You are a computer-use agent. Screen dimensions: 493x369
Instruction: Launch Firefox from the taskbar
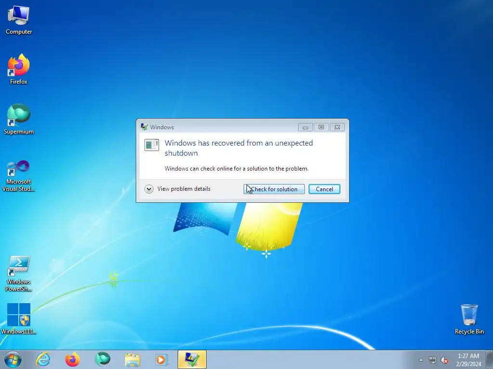click(x=72, y=359)
